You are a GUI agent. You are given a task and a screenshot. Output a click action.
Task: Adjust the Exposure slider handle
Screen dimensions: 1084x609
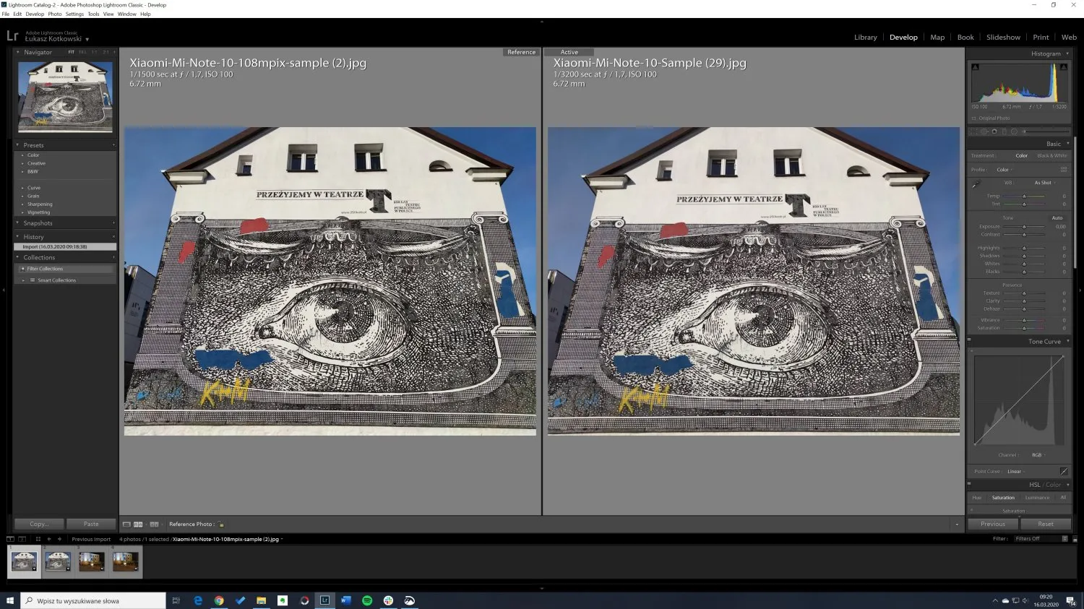coord(1024,227)
